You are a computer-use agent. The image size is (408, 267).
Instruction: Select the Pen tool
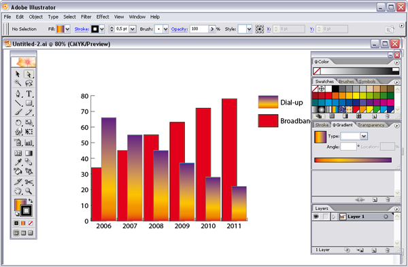pos(18,94)
